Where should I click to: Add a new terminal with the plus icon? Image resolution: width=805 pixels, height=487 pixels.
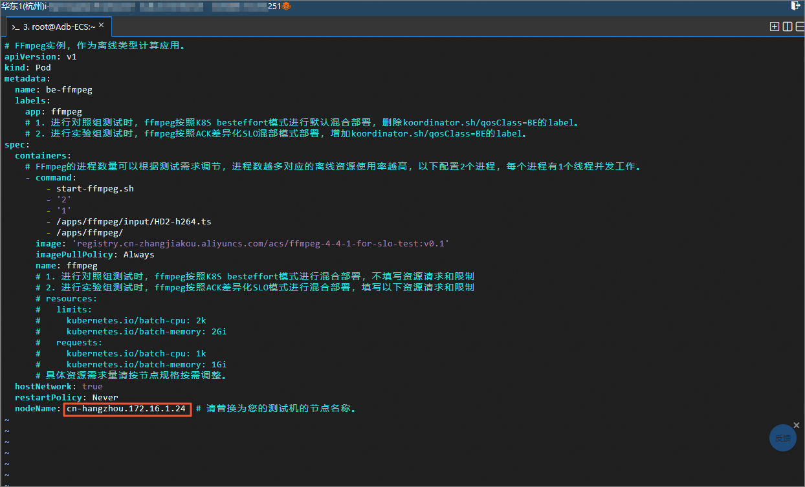pos(774,27)
